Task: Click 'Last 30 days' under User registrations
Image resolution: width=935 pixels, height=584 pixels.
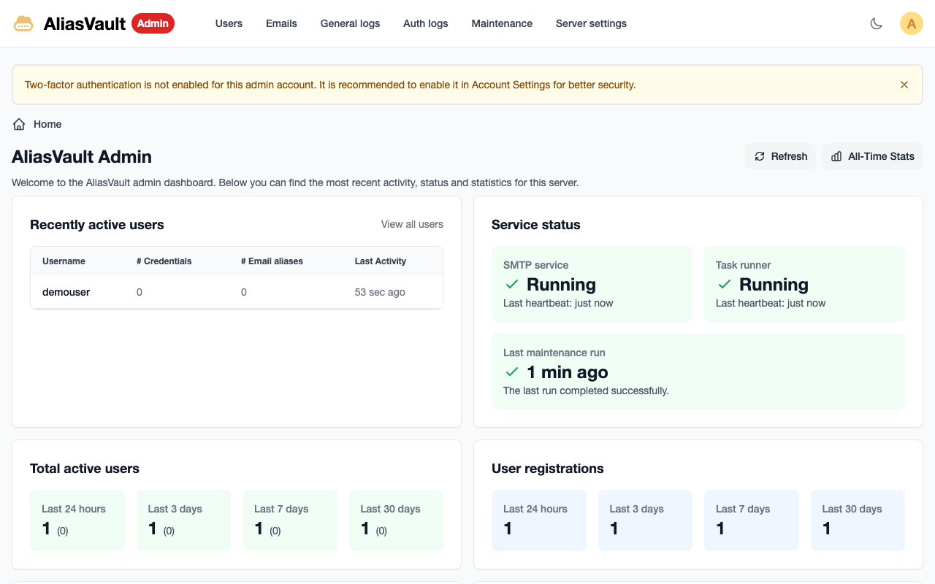Action: click(x=852, y=509)
